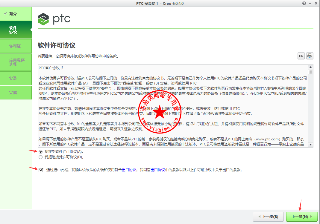Image resolution: width=320 pixels, height=224 pixels.
Task: Toggle the export agreement confirmation checkbox
Action: [41, 170]
